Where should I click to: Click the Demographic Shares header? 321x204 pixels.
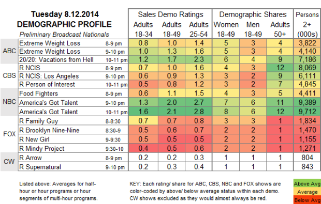click(253, 14)
